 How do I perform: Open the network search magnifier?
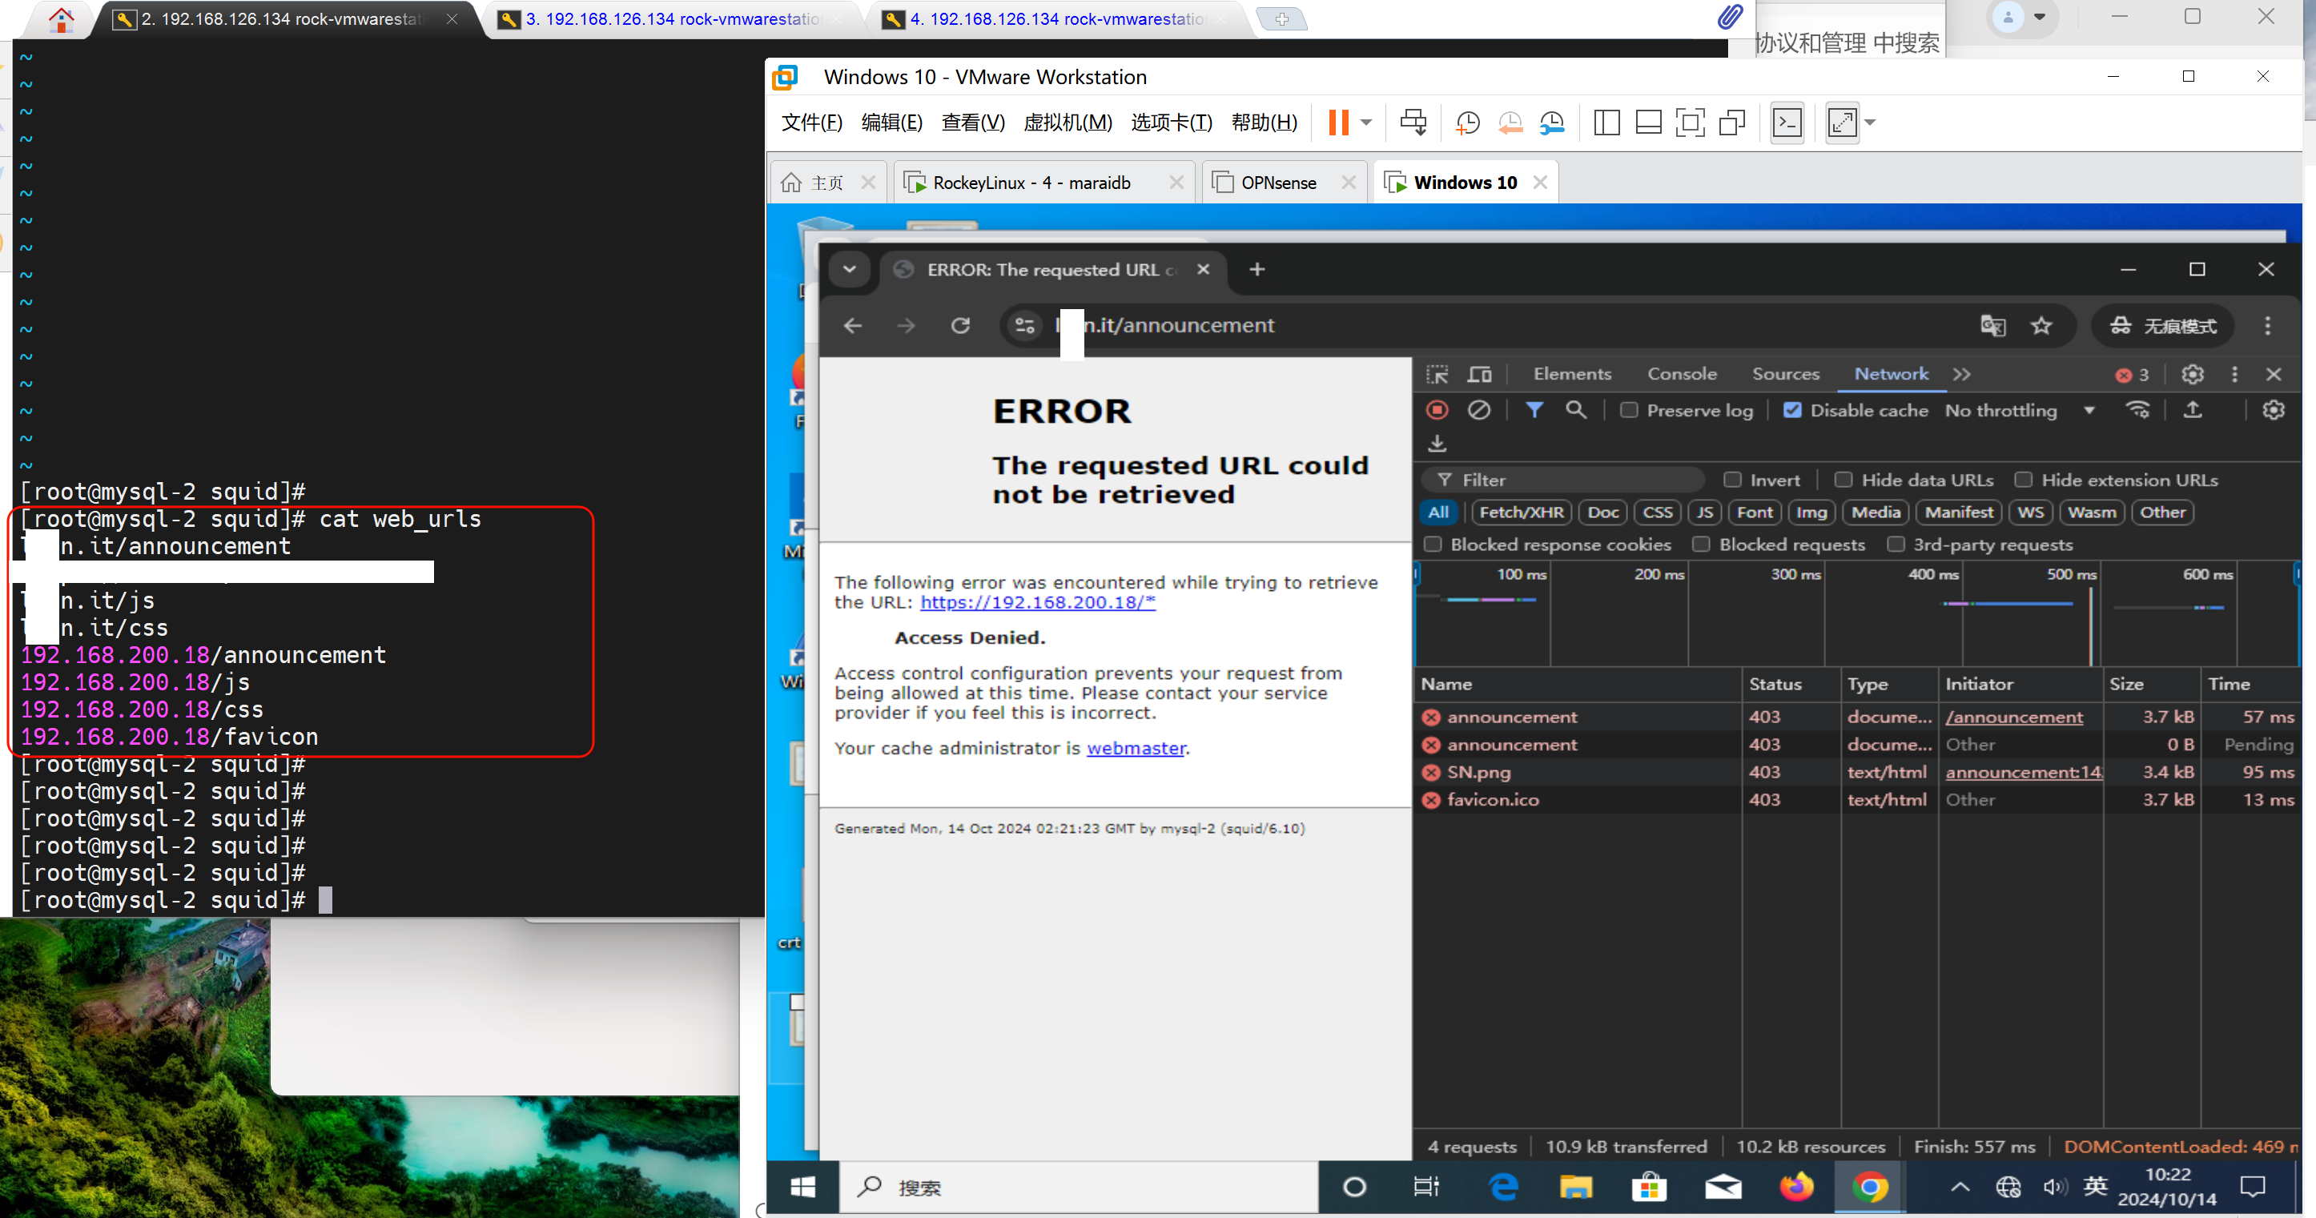[x=1575, y=411]
